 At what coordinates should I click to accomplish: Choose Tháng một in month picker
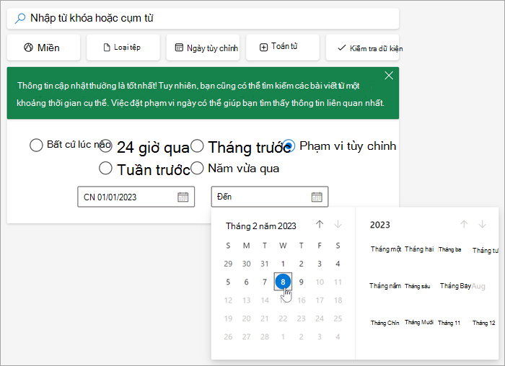pyautogui.click(x=385, y=249)
